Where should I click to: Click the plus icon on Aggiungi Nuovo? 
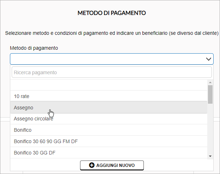[x=92, y=165]
